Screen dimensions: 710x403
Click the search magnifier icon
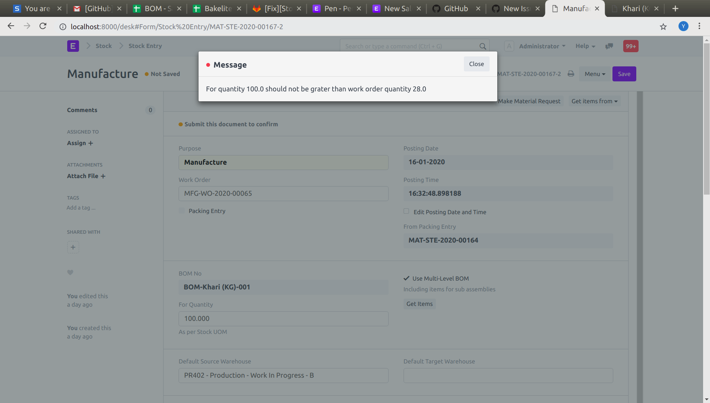click(x=483, y=46)
